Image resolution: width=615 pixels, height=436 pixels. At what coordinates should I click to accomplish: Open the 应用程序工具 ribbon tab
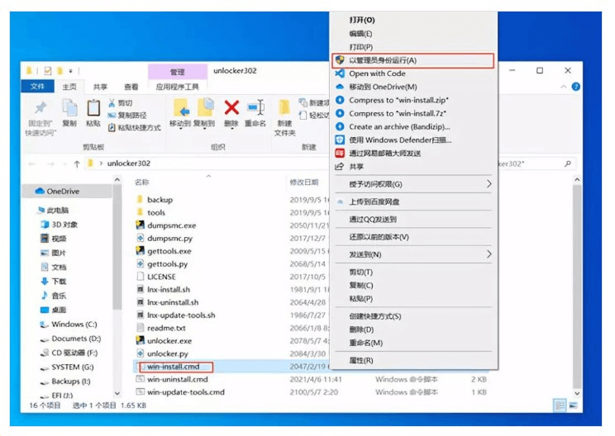pyautogui.click(x=177, y=87)
